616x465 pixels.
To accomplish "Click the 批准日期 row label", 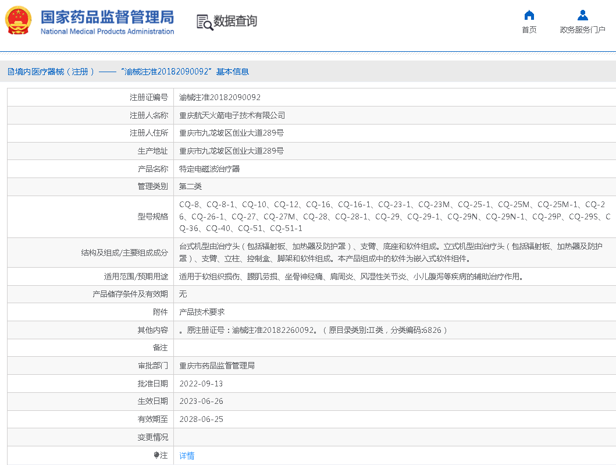I will pyautogui.click(x=153, y=384).
